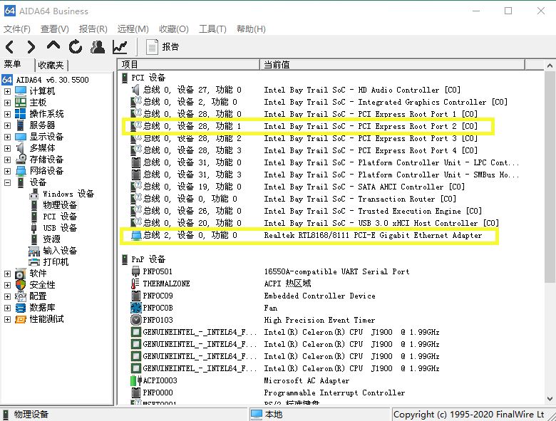Click the 安全性 shield icon
The height and width of the screenshot is (421, 556).
(x=21, y=285)
